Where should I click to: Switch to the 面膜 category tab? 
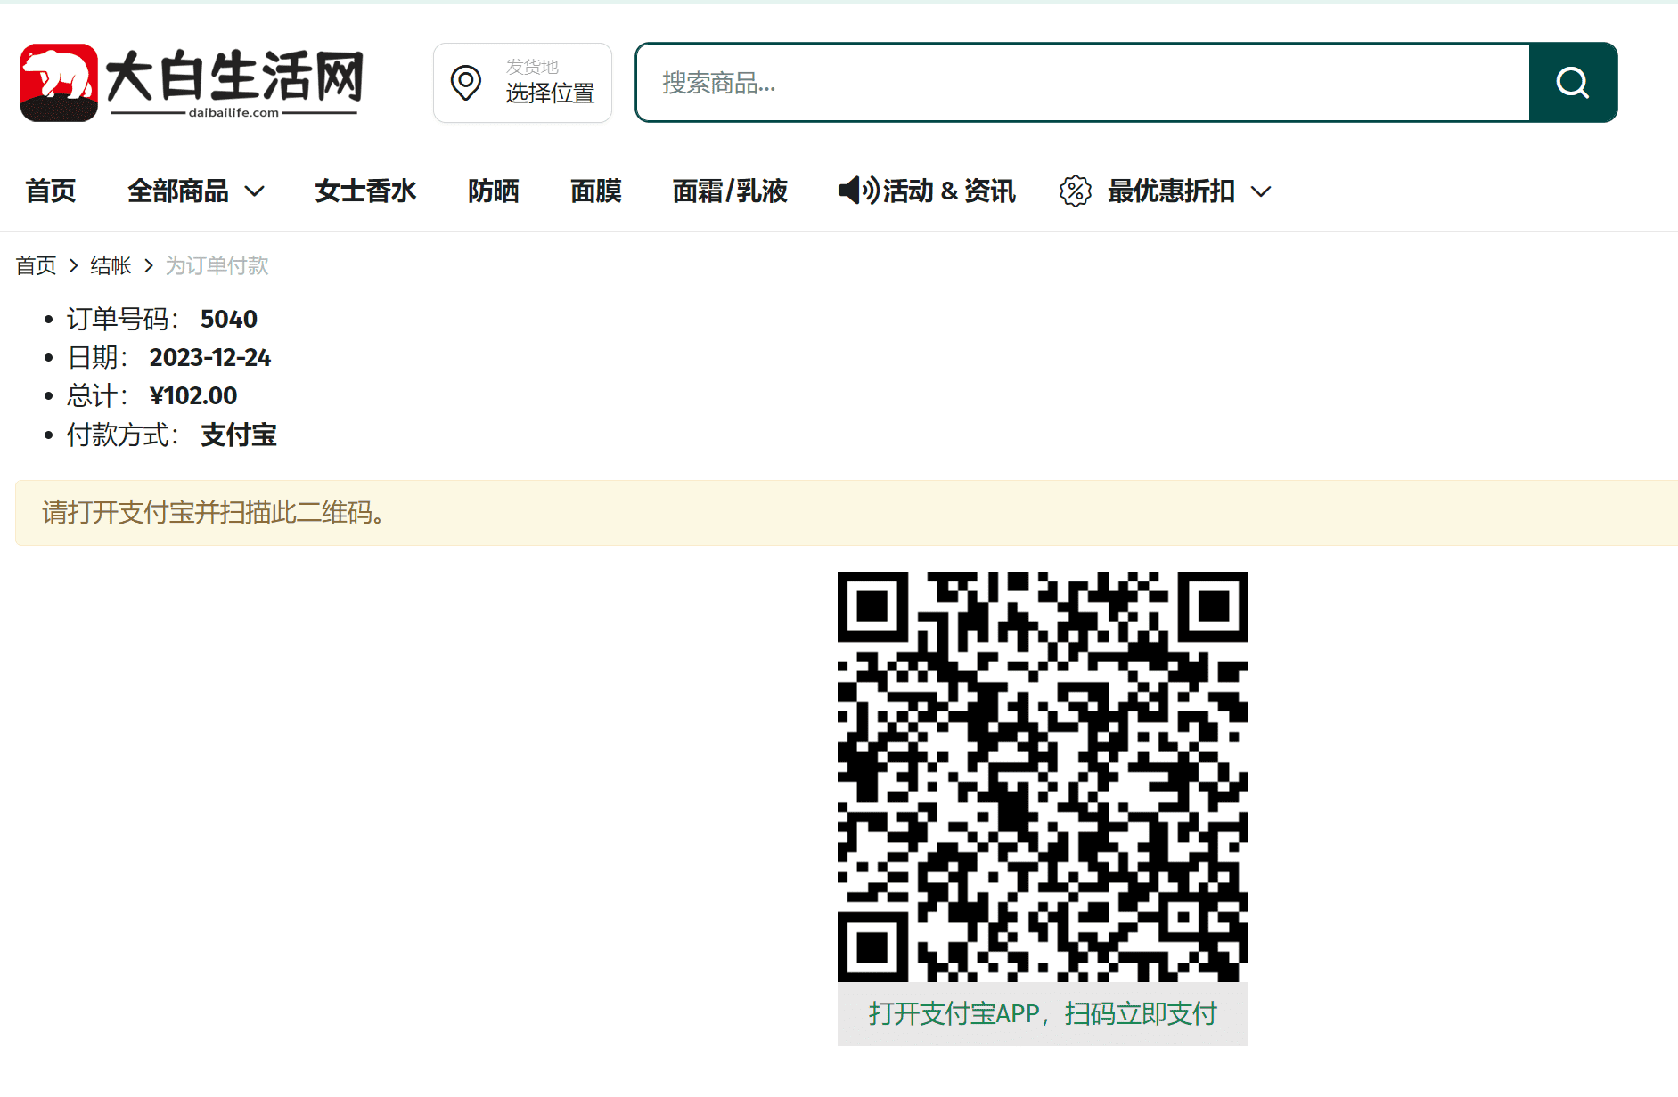tap(595, 191)
